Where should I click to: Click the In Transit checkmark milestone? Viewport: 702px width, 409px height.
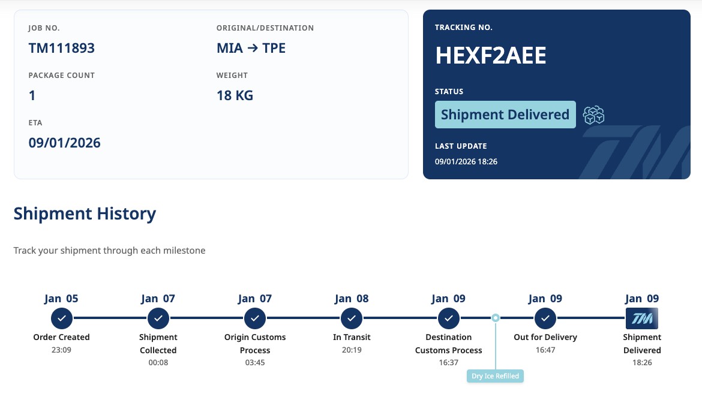351,318
